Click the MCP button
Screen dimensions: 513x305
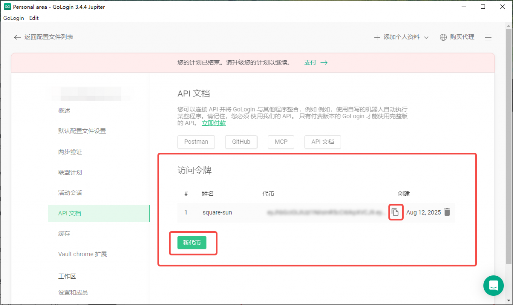coord(281,142)
